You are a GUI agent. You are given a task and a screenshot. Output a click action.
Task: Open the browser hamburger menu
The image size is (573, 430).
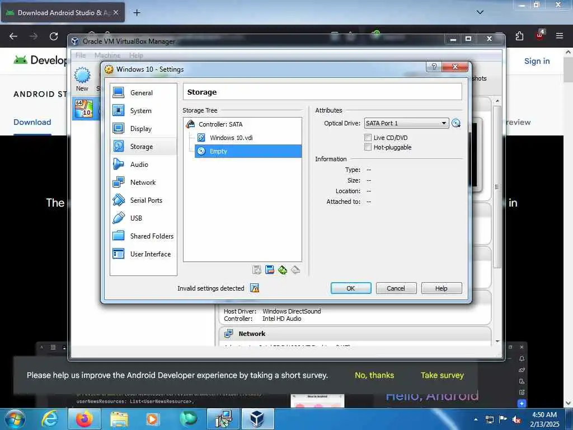[559, 36]
